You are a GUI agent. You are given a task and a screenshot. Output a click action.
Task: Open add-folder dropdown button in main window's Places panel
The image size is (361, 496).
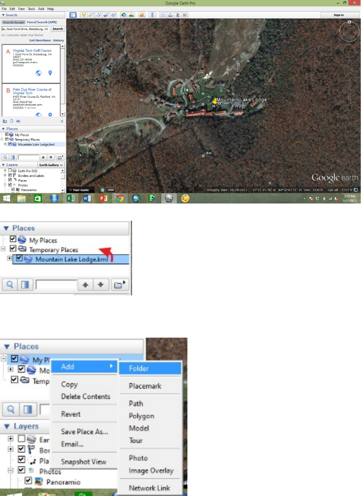[60, 157]
